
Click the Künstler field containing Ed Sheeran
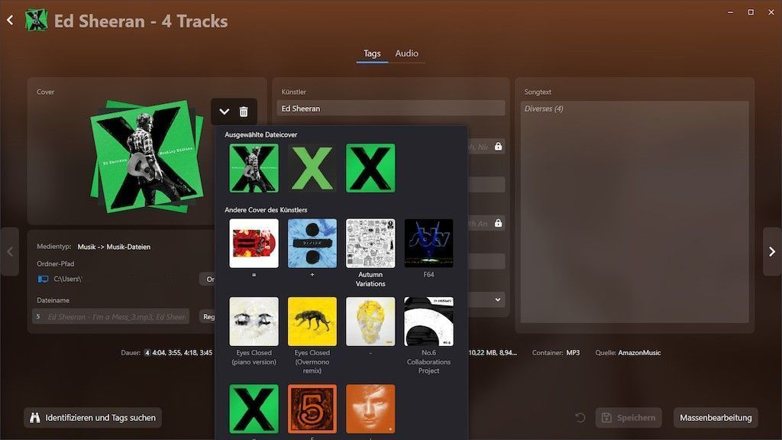390,108
